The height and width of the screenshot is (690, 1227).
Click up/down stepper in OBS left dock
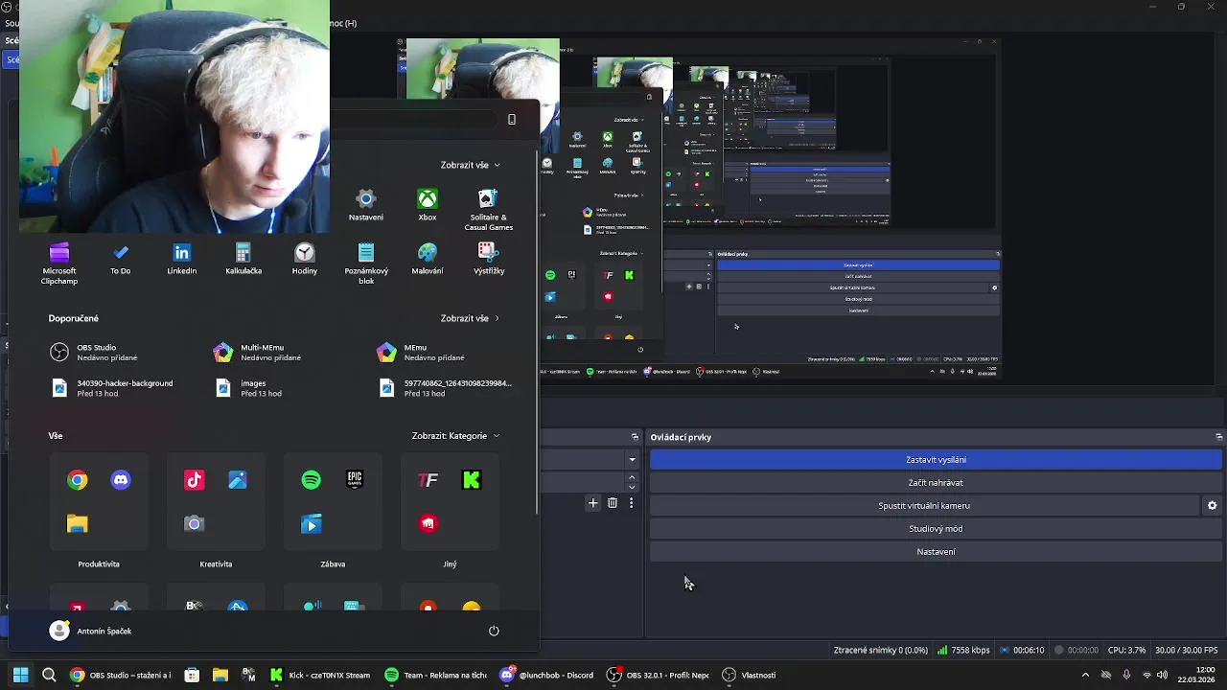pyautogui.click(x=632, y=481)
